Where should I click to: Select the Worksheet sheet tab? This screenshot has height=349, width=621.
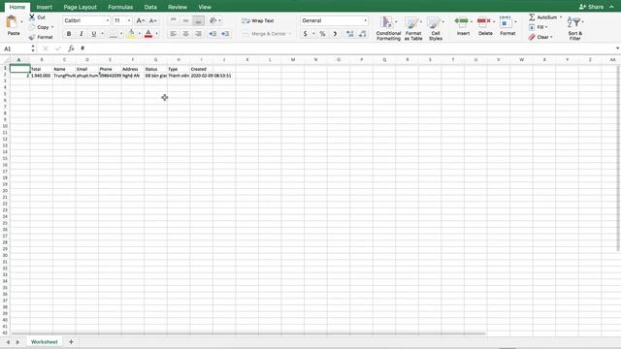(45, 342)
